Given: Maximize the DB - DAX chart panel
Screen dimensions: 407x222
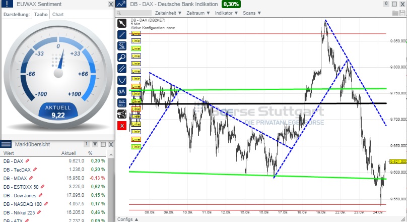Looking at the screenshot, I should [394, 4].
